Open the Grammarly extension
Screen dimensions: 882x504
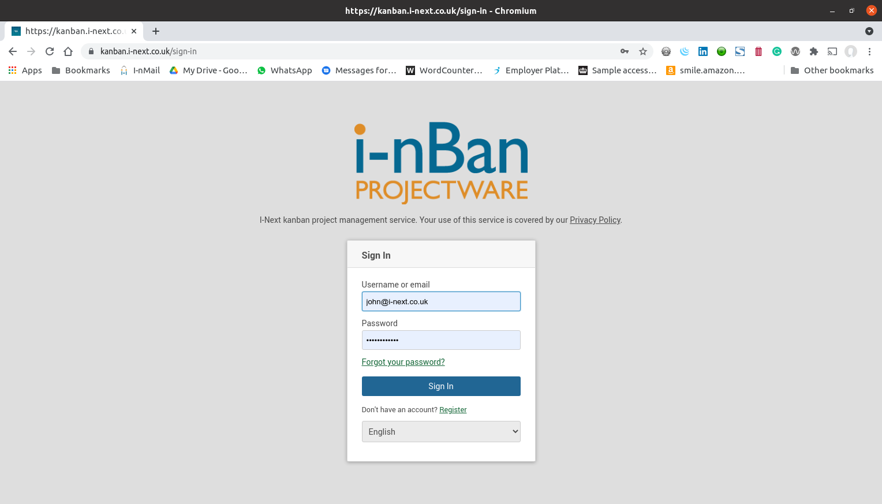pyautogui.click(x=777, y=51)
